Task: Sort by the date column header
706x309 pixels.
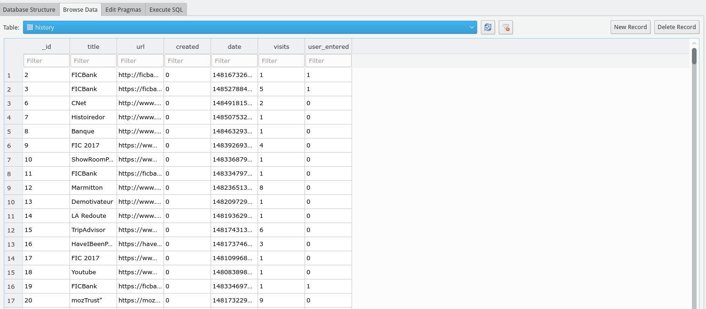Action: click(235, 46)
